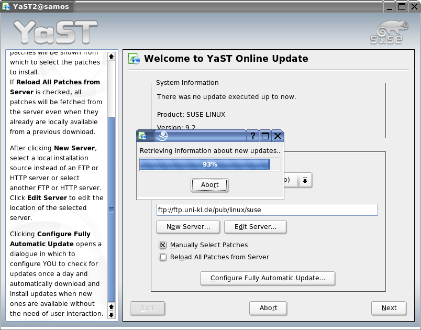Click bottom scroll-up arrow of help panel
This screenshot has width=421, height=330.
112,306
